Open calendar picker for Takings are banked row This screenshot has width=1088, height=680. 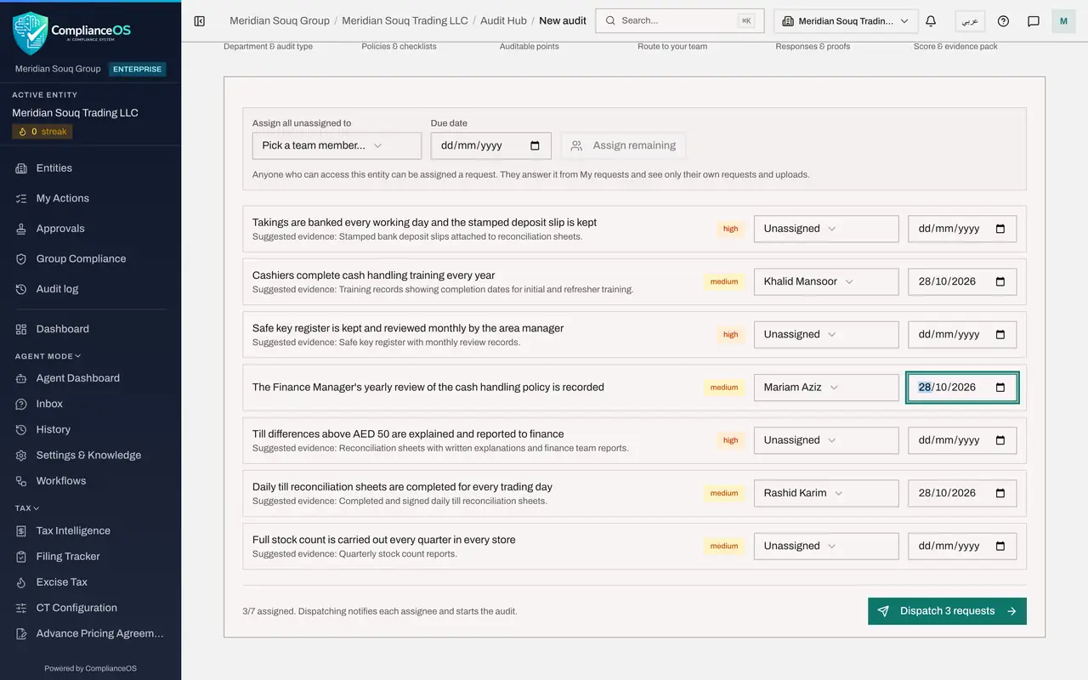tap(1000, 229)
